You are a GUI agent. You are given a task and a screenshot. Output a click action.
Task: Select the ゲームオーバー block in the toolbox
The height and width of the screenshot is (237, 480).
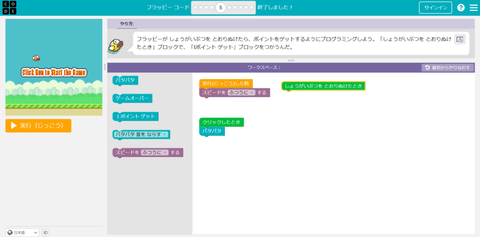[132, 98]
